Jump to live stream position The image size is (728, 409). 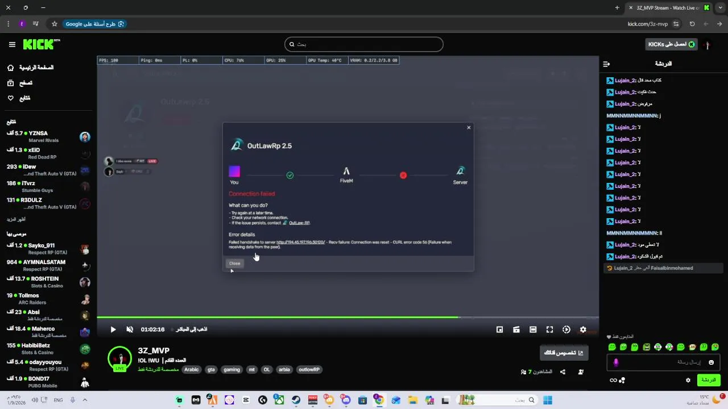pos(191,329)
